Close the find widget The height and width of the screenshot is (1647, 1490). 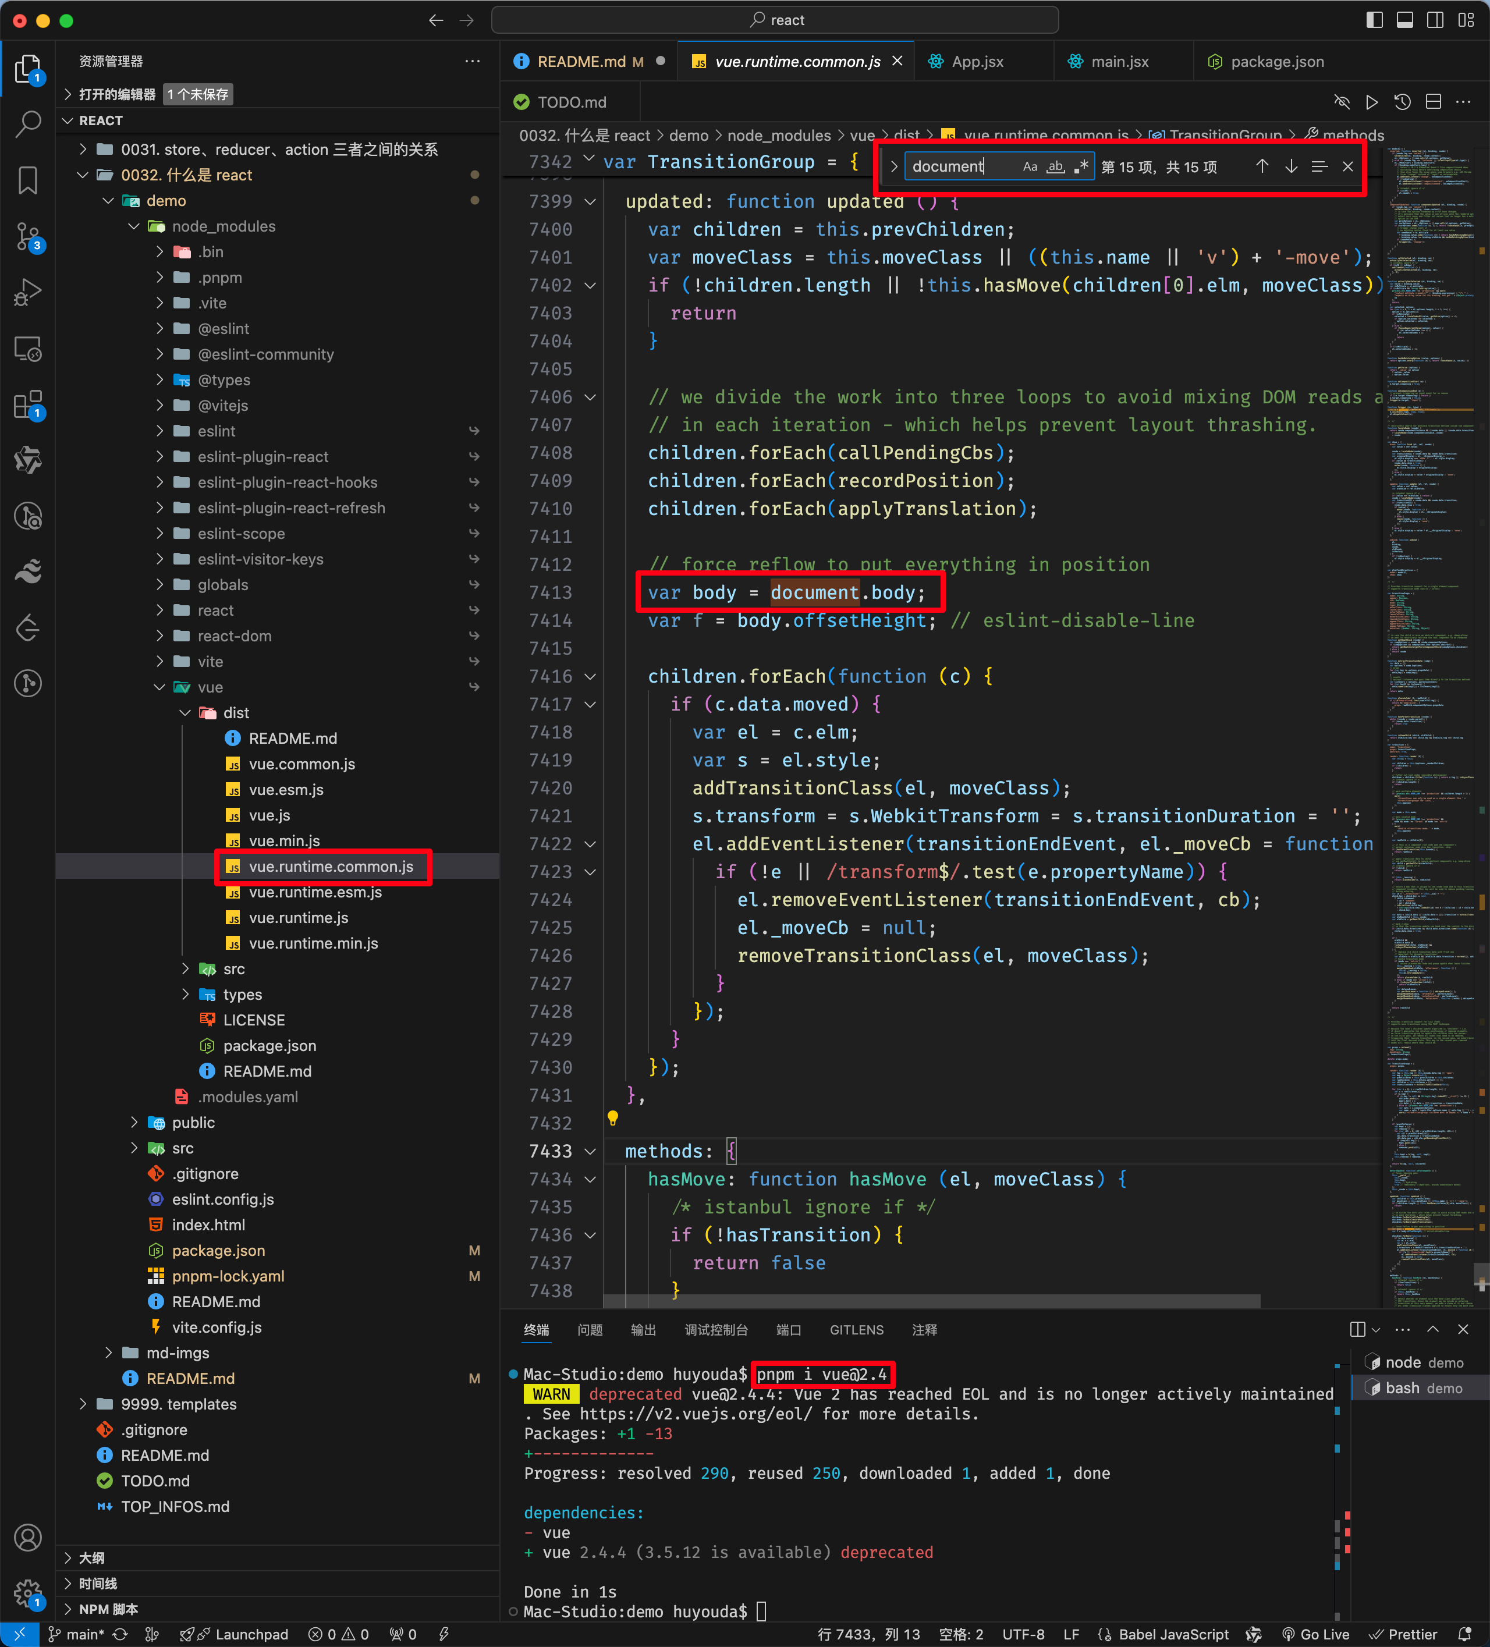point(1348,166)
